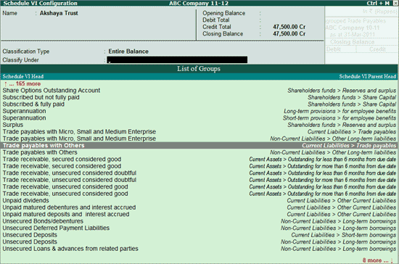Choose Unsecured Bonds/debentures
This screenshot has width=399, height=264.
199,221
